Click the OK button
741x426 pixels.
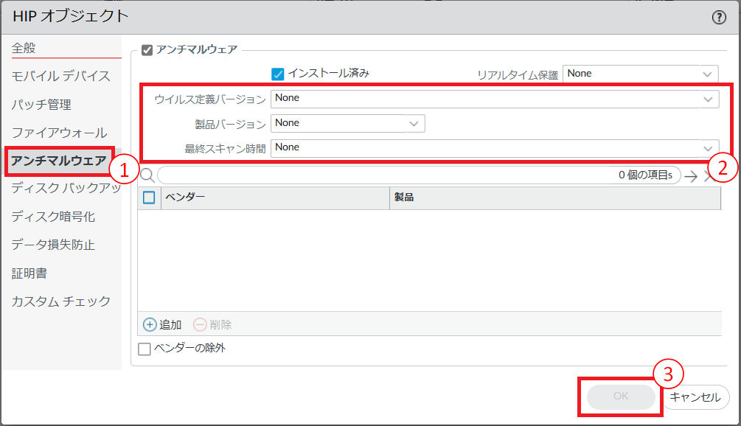click(x=620, y=397)
